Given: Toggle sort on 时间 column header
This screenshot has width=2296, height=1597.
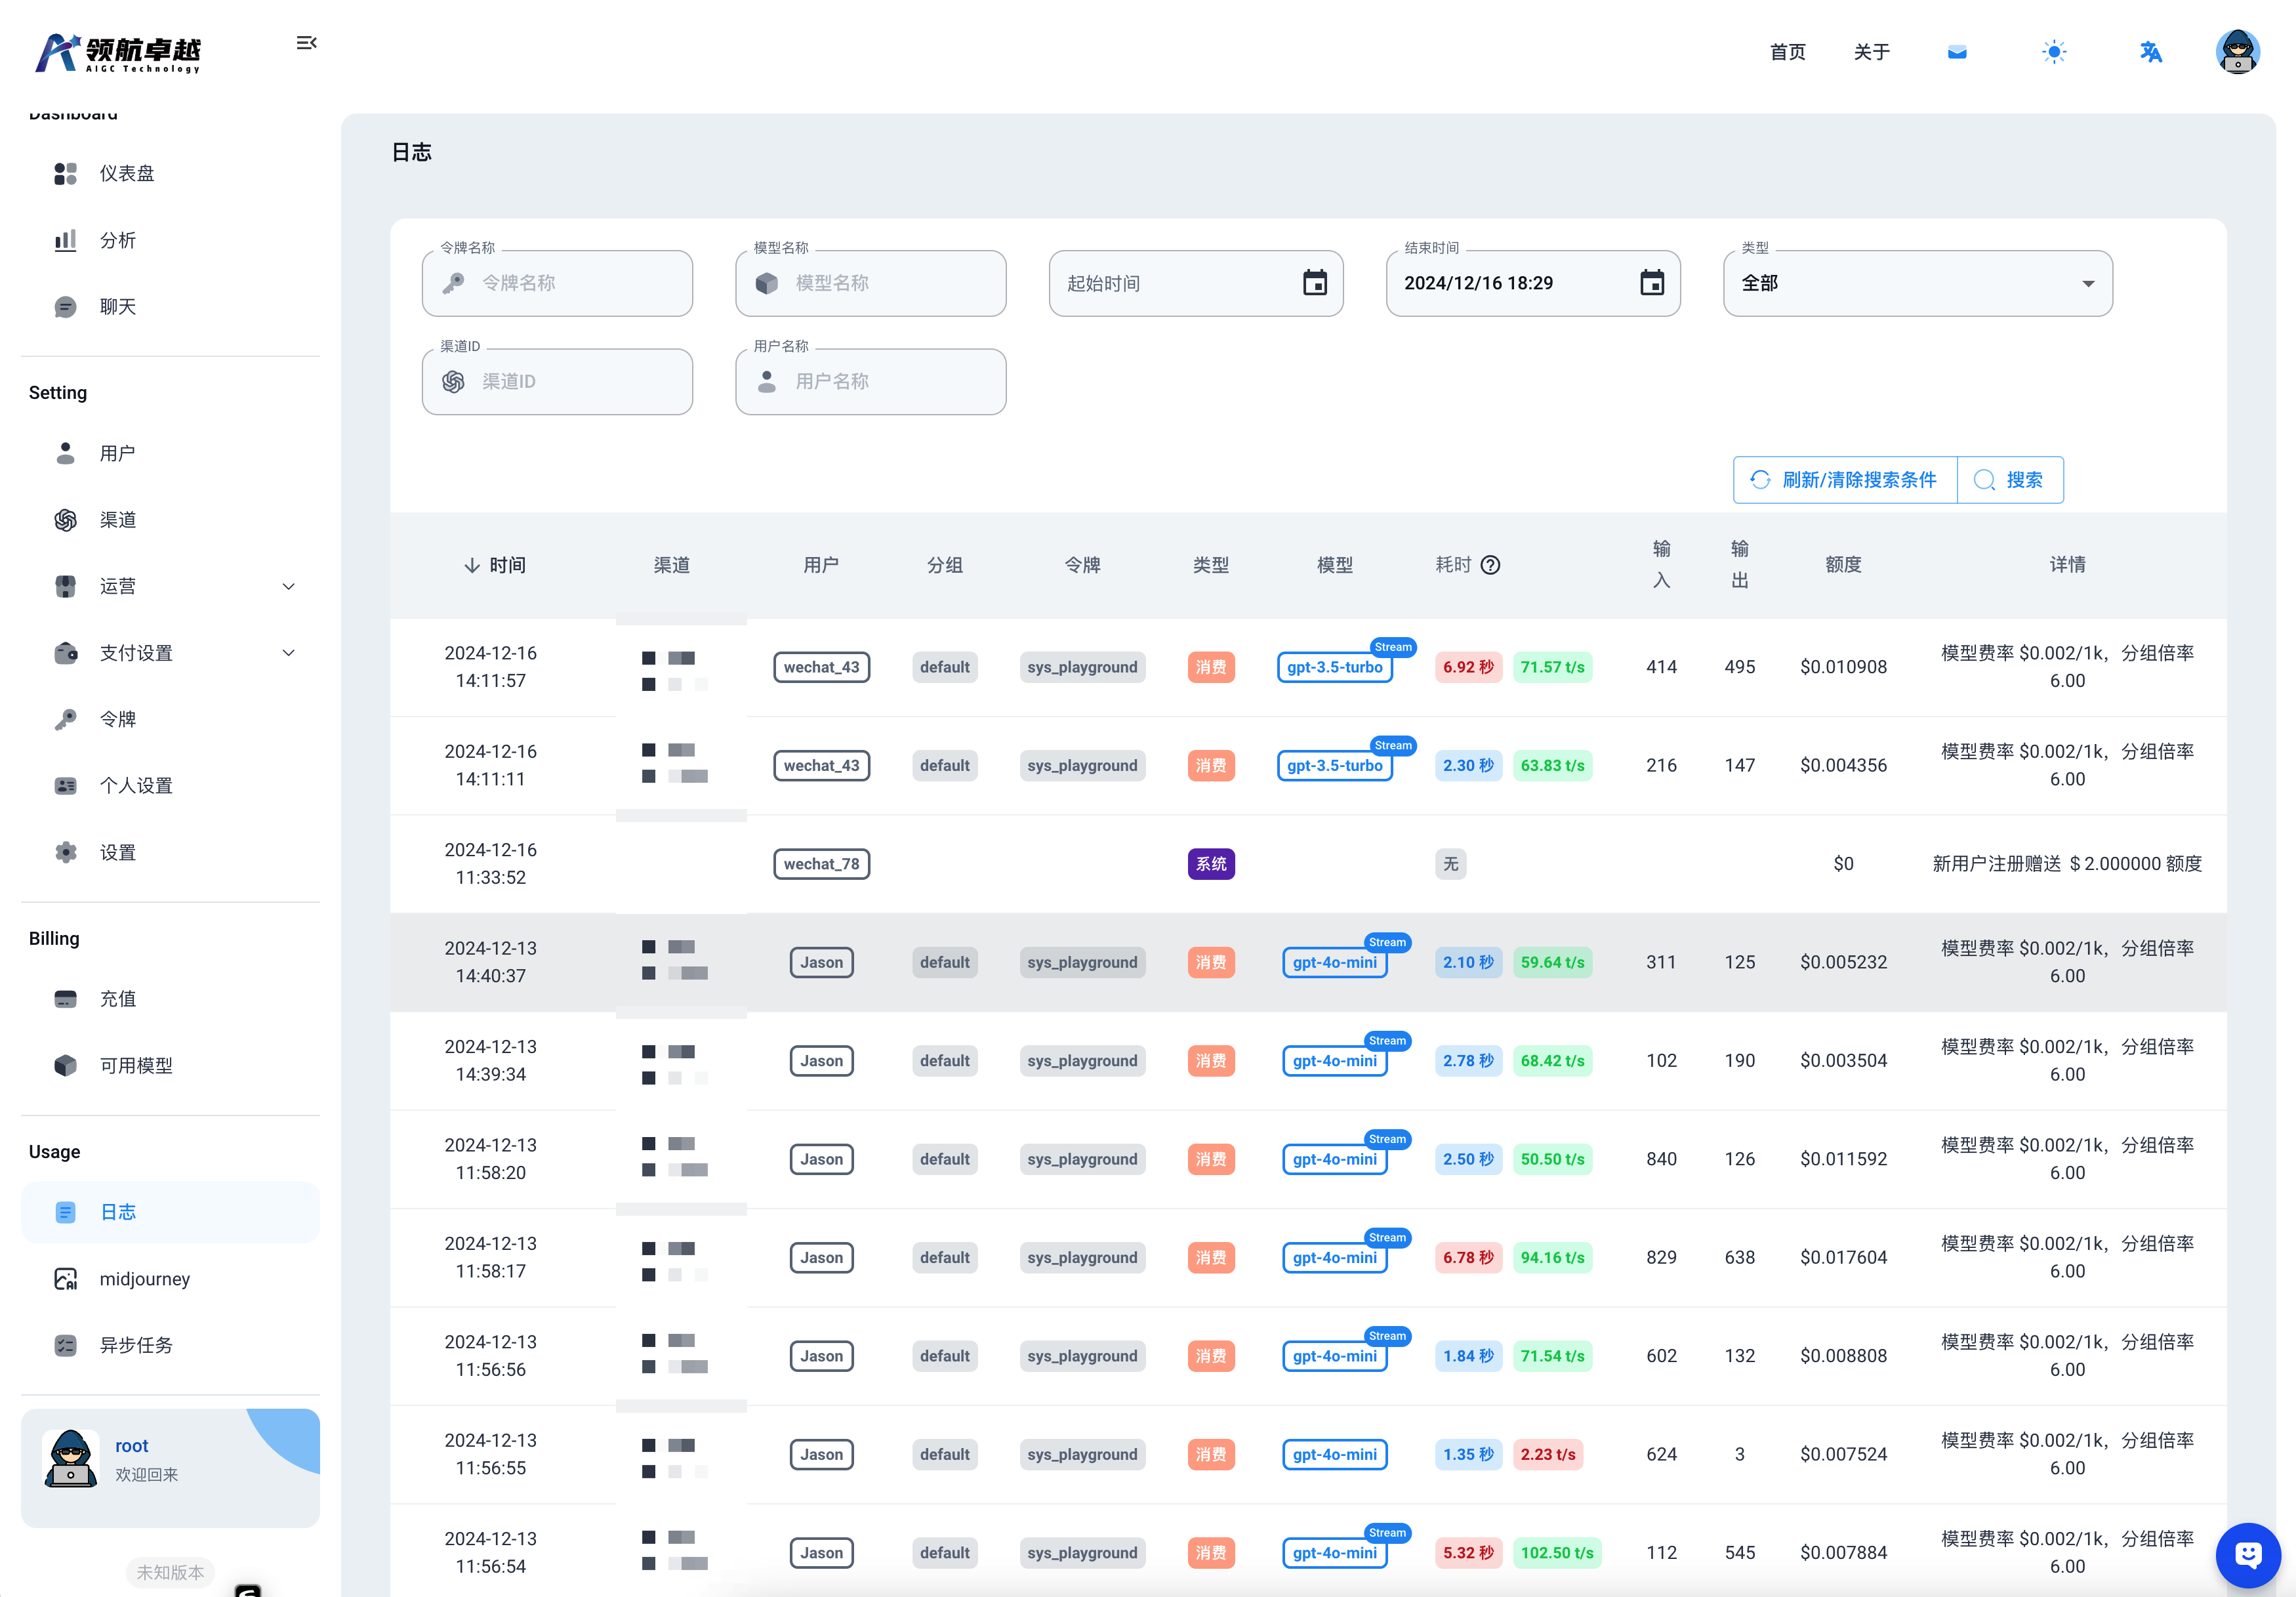Looking at the screenshot, I should pyautogui.click(x=495, y=565).
